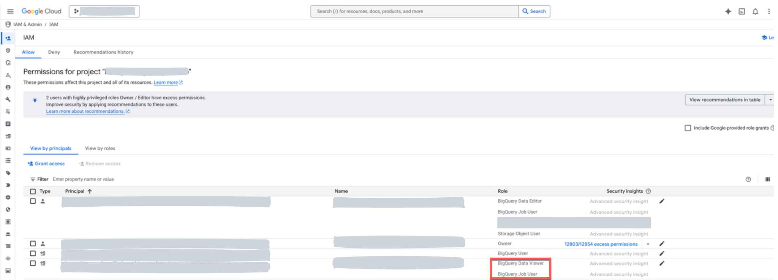Click the magnifier in the Search button
The height and width of the screenshot is (280, 778).
point(525,11)
